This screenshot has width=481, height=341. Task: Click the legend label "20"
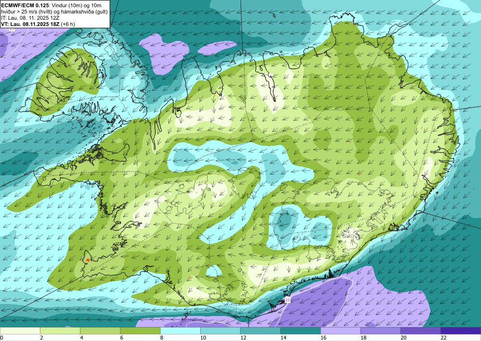pos(404,338)
